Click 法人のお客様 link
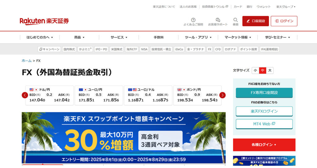 point(188,7)
